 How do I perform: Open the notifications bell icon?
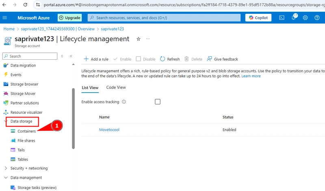pyautogui.click(x=294, y=17)
